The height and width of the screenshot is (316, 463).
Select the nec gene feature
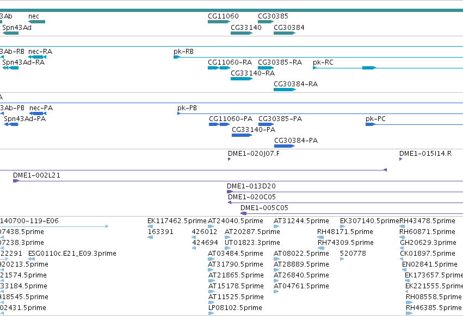[36, 22]
